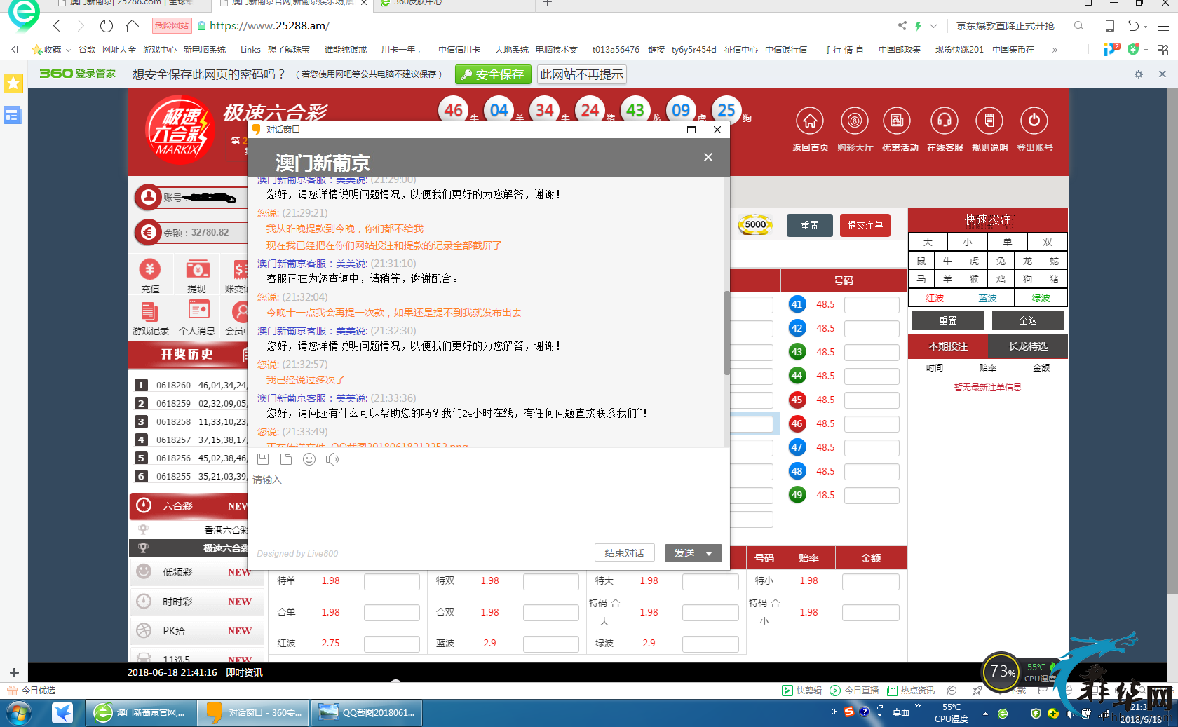Click the 提交注单 button

click(x=865, y=225)
